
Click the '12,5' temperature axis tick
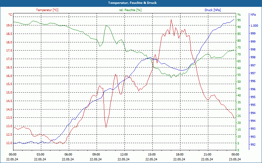click(x=9, y=134)
